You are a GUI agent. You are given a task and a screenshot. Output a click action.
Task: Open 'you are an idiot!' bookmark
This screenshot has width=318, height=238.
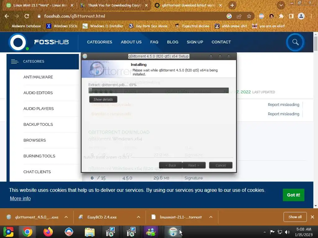[x=268, y=26]
